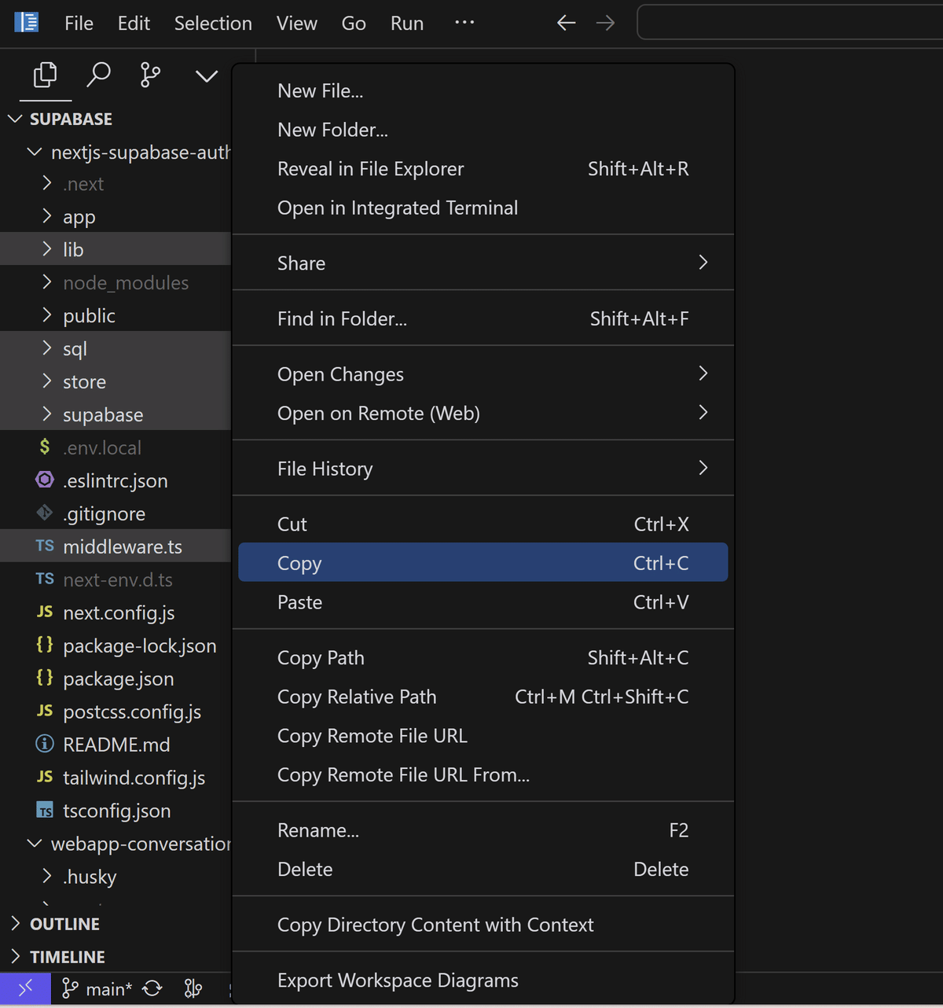The image size is (943, 1008).
Task: Open the File menu
Action: tap(79, 24)
